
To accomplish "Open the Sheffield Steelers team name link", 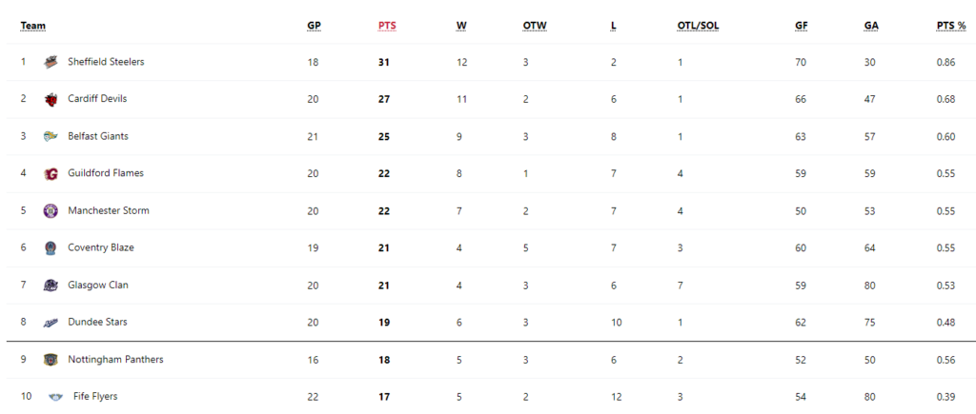I will pos(106,62).
